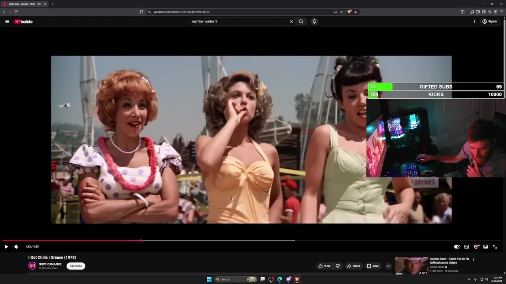Open Task View on taskbar
This screenshot has width=506, height=284.
coord(262,279)
